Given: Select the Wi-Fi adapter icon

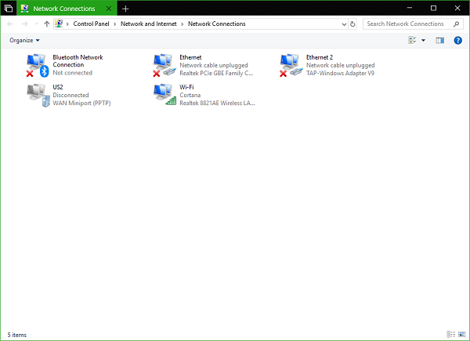Looking at the screenshot, I should pyautogui.click(x=164, y=95).
